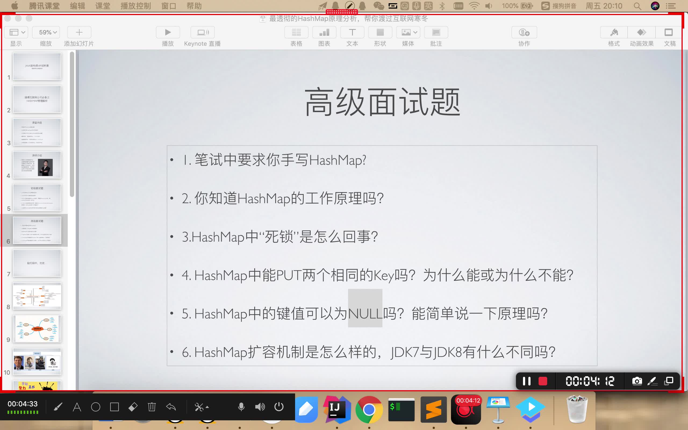Viewport: 688px width, 430px height.
Task: Click the power button in bottom bar
Action: [x=279, y=407]
